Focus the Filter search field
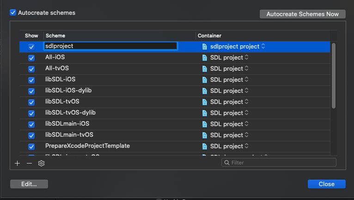Screen dimensions: 354x200 coord(279,163)
